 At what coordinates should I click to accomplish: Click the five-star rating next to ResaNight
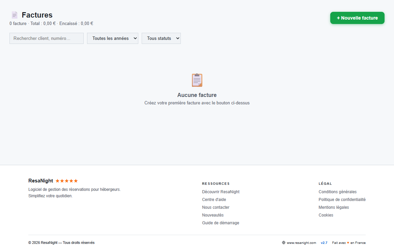pyautogui.click(x=66, y=181)
